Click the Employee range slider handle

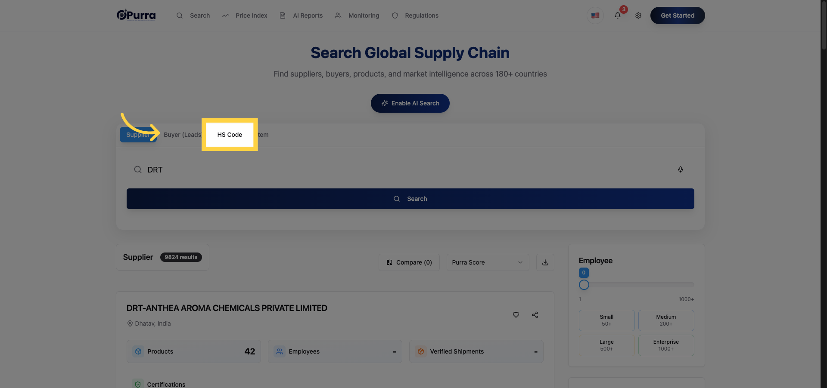pyautogui.click(x=584, y=285)
